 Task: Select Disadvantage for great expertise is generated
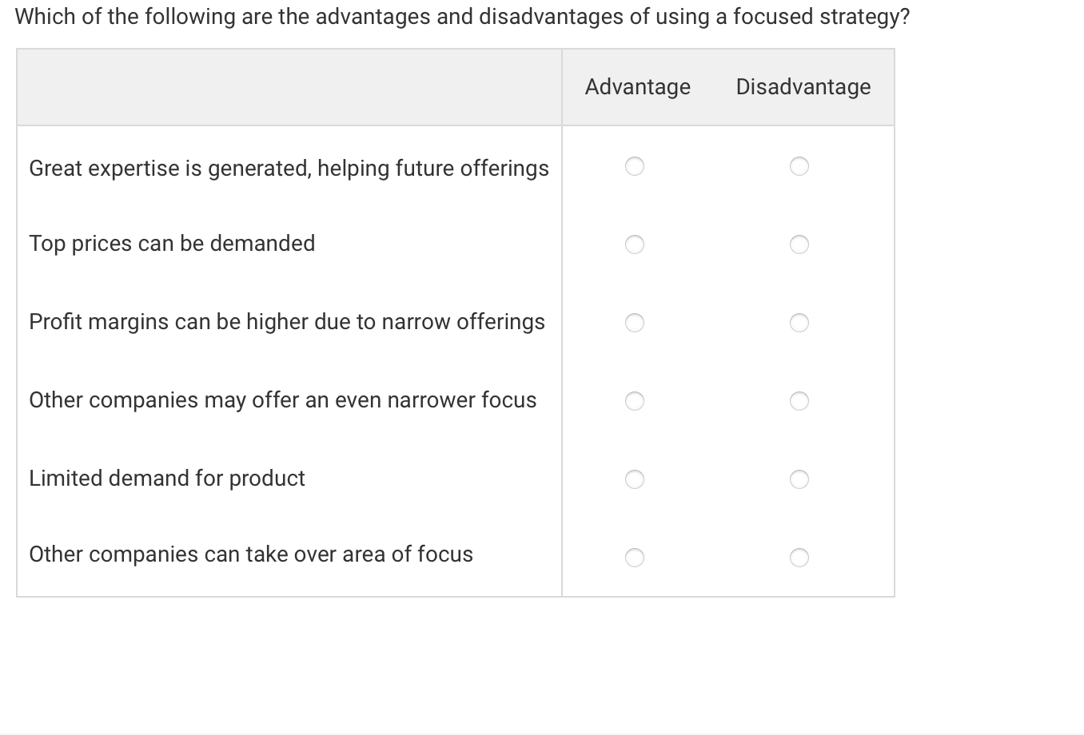pos(799,167)
